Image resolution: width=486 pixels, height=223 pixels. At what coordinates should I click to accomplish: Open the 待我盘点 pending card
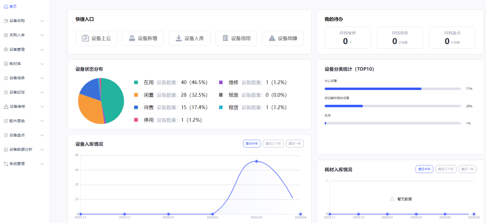pos(452,38)
